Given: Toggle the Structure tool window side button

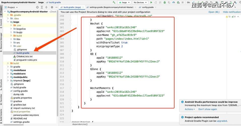Looking at the screenshot, I should 1,85.
